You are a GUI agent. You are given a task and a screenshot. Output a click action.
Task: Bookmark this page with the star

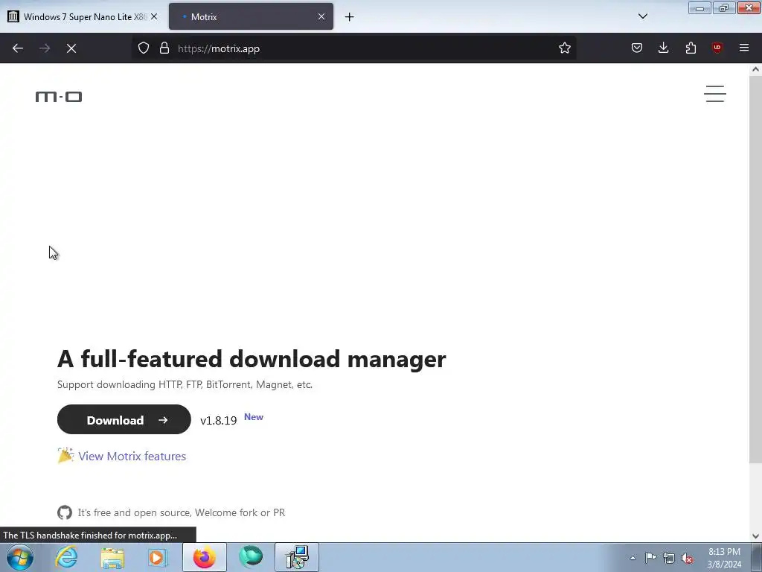pyautogui.click(x=564, y=48)
